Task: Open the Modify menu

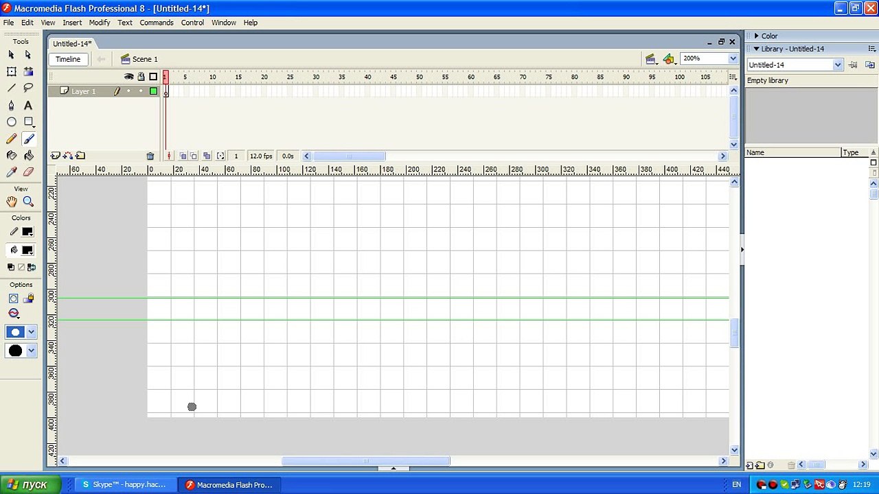Action: tap(100, 23)
